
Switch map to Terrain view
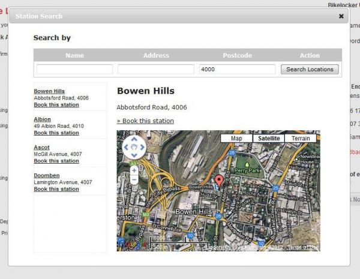(301, 139)
